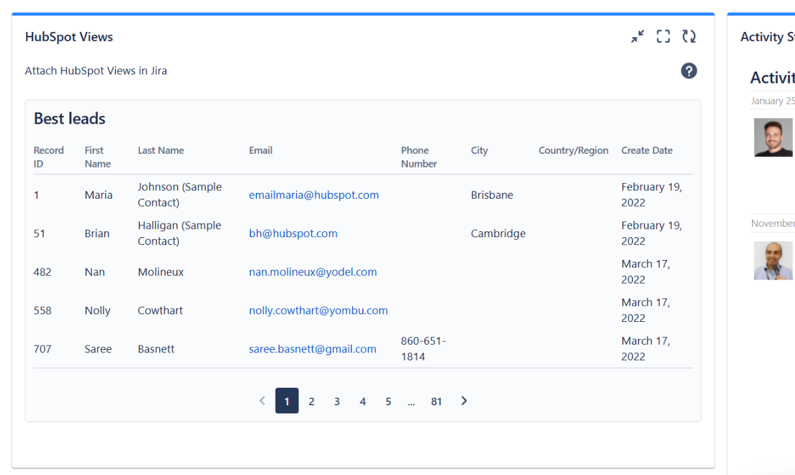
Task: Jump to page 2 of Best leads
Action: pos(311,401)
